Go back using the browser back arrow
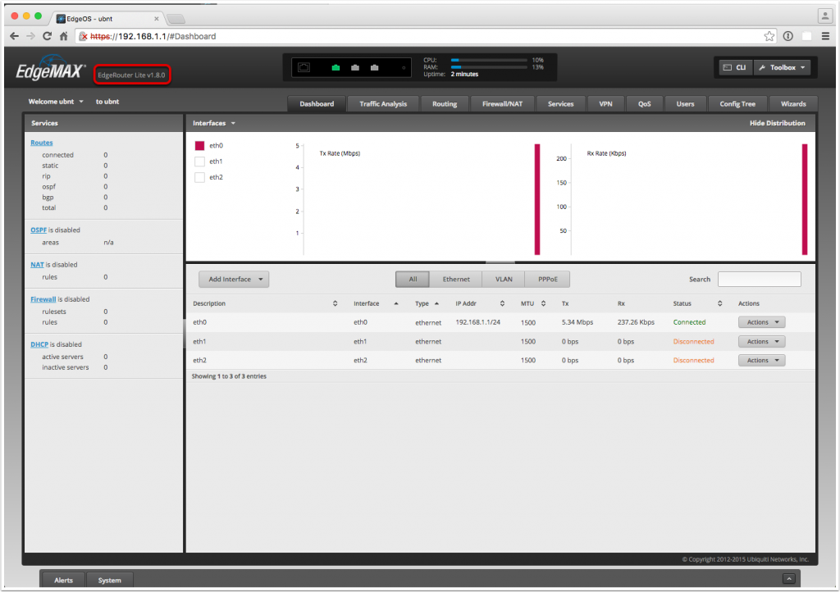The height and width of the screenshot is (592, 840). click(15, 36)
